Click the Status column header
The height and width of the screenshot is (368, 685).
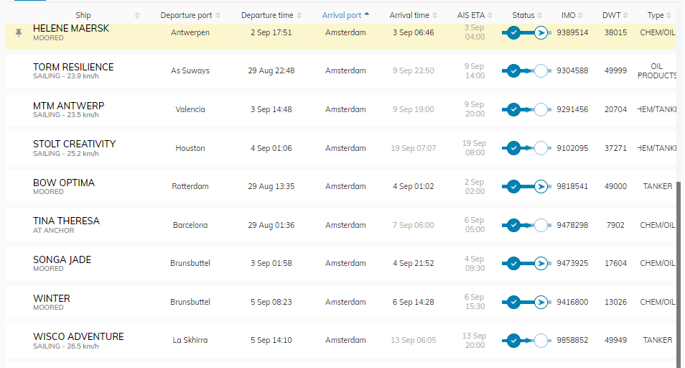(523, 15)
